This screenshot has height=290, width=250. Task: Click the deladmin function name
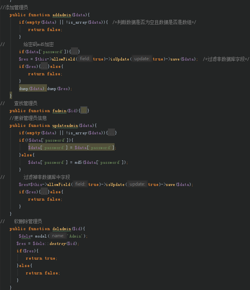[x=62, y=229]
